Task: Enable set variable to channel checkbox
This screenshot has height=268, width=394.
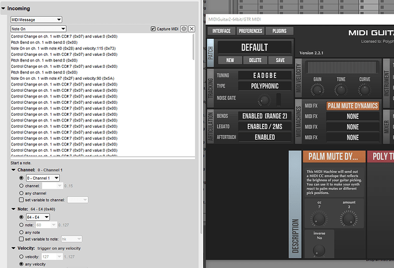Action: click(21, 200)
